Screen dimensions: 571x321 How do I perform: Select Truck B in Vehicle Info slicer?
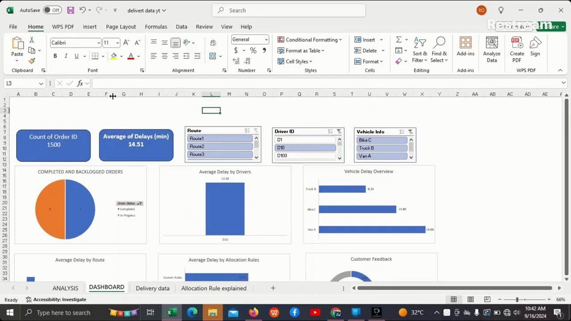(x=382, y=148)
